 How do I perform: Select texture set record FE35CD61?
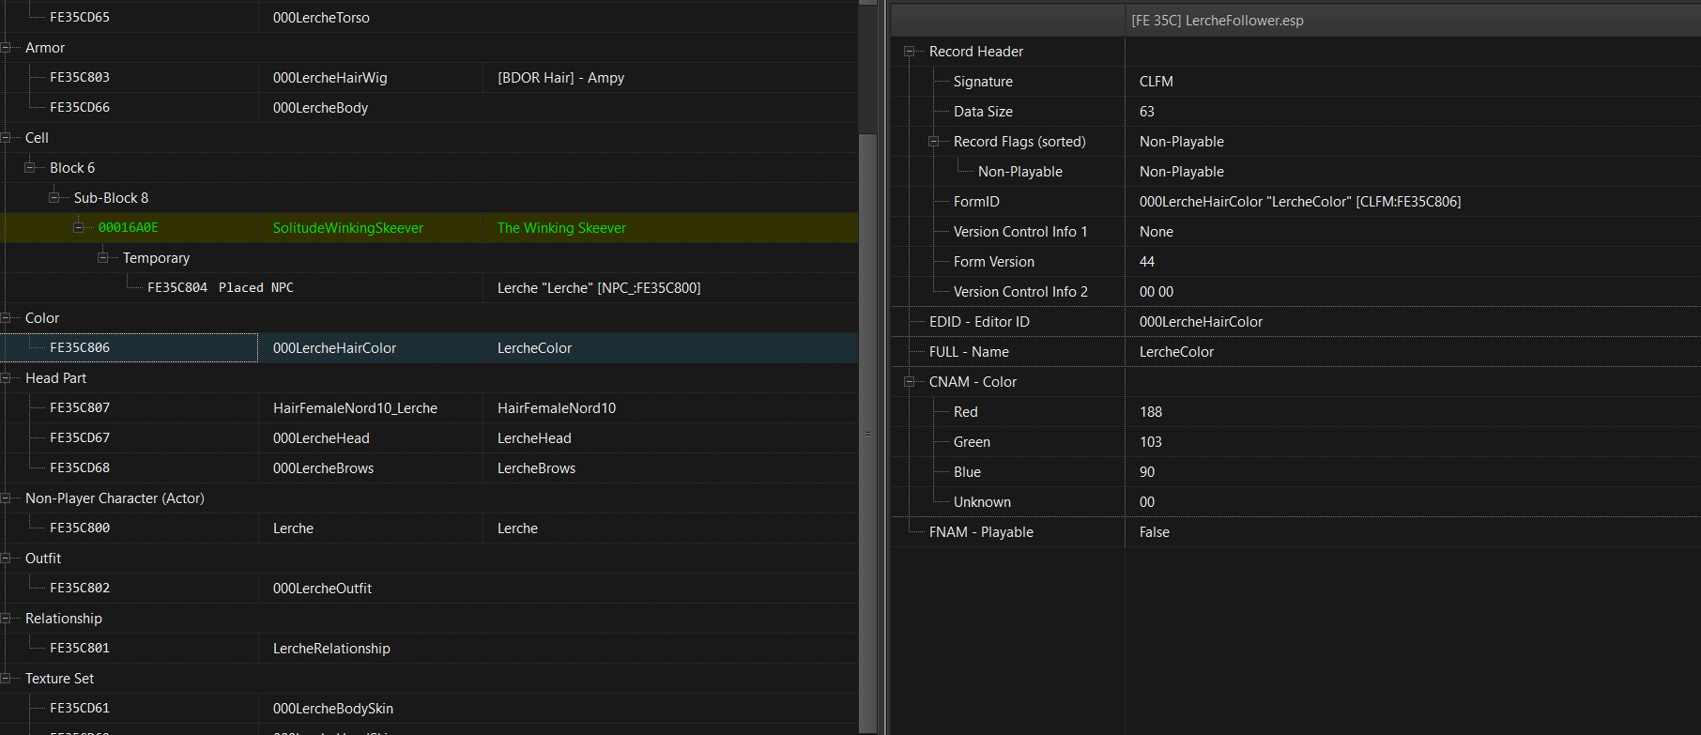click(80, 709)
